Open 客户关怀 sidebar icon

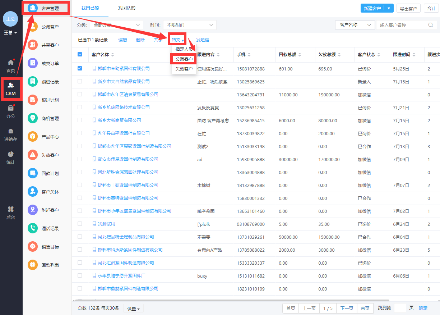pos(33,192)
